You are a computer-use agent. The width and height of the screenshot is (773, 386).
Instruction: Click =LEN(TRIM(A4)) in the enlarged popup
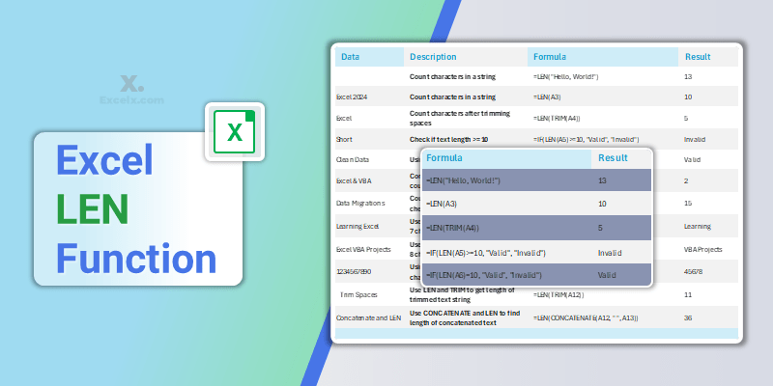coord(452,228)
